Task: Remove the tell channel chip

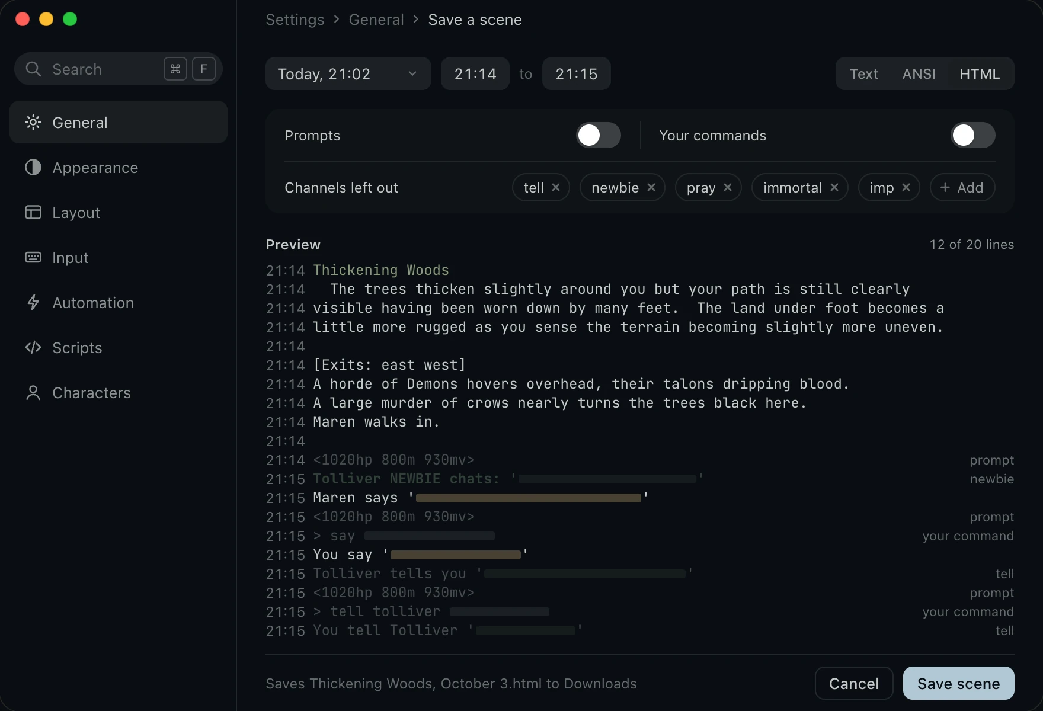Action: [x=556, y=188]
